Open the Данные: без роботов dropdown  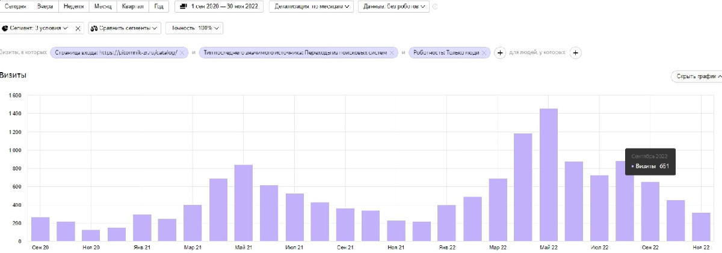coord(393,7)
